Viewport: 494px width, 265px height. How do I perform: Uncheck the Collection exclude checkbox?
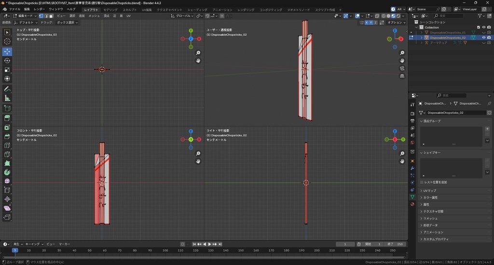tap(479, 27)
